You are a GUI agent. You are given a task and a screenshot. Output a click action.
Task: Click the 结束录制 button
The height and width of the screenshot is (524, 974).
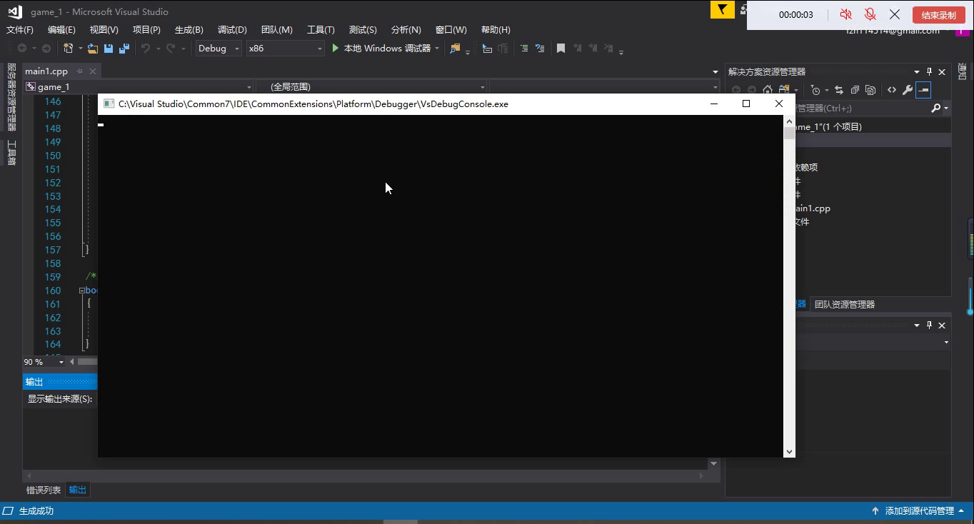pyautogui.click(x=938, y=15)
